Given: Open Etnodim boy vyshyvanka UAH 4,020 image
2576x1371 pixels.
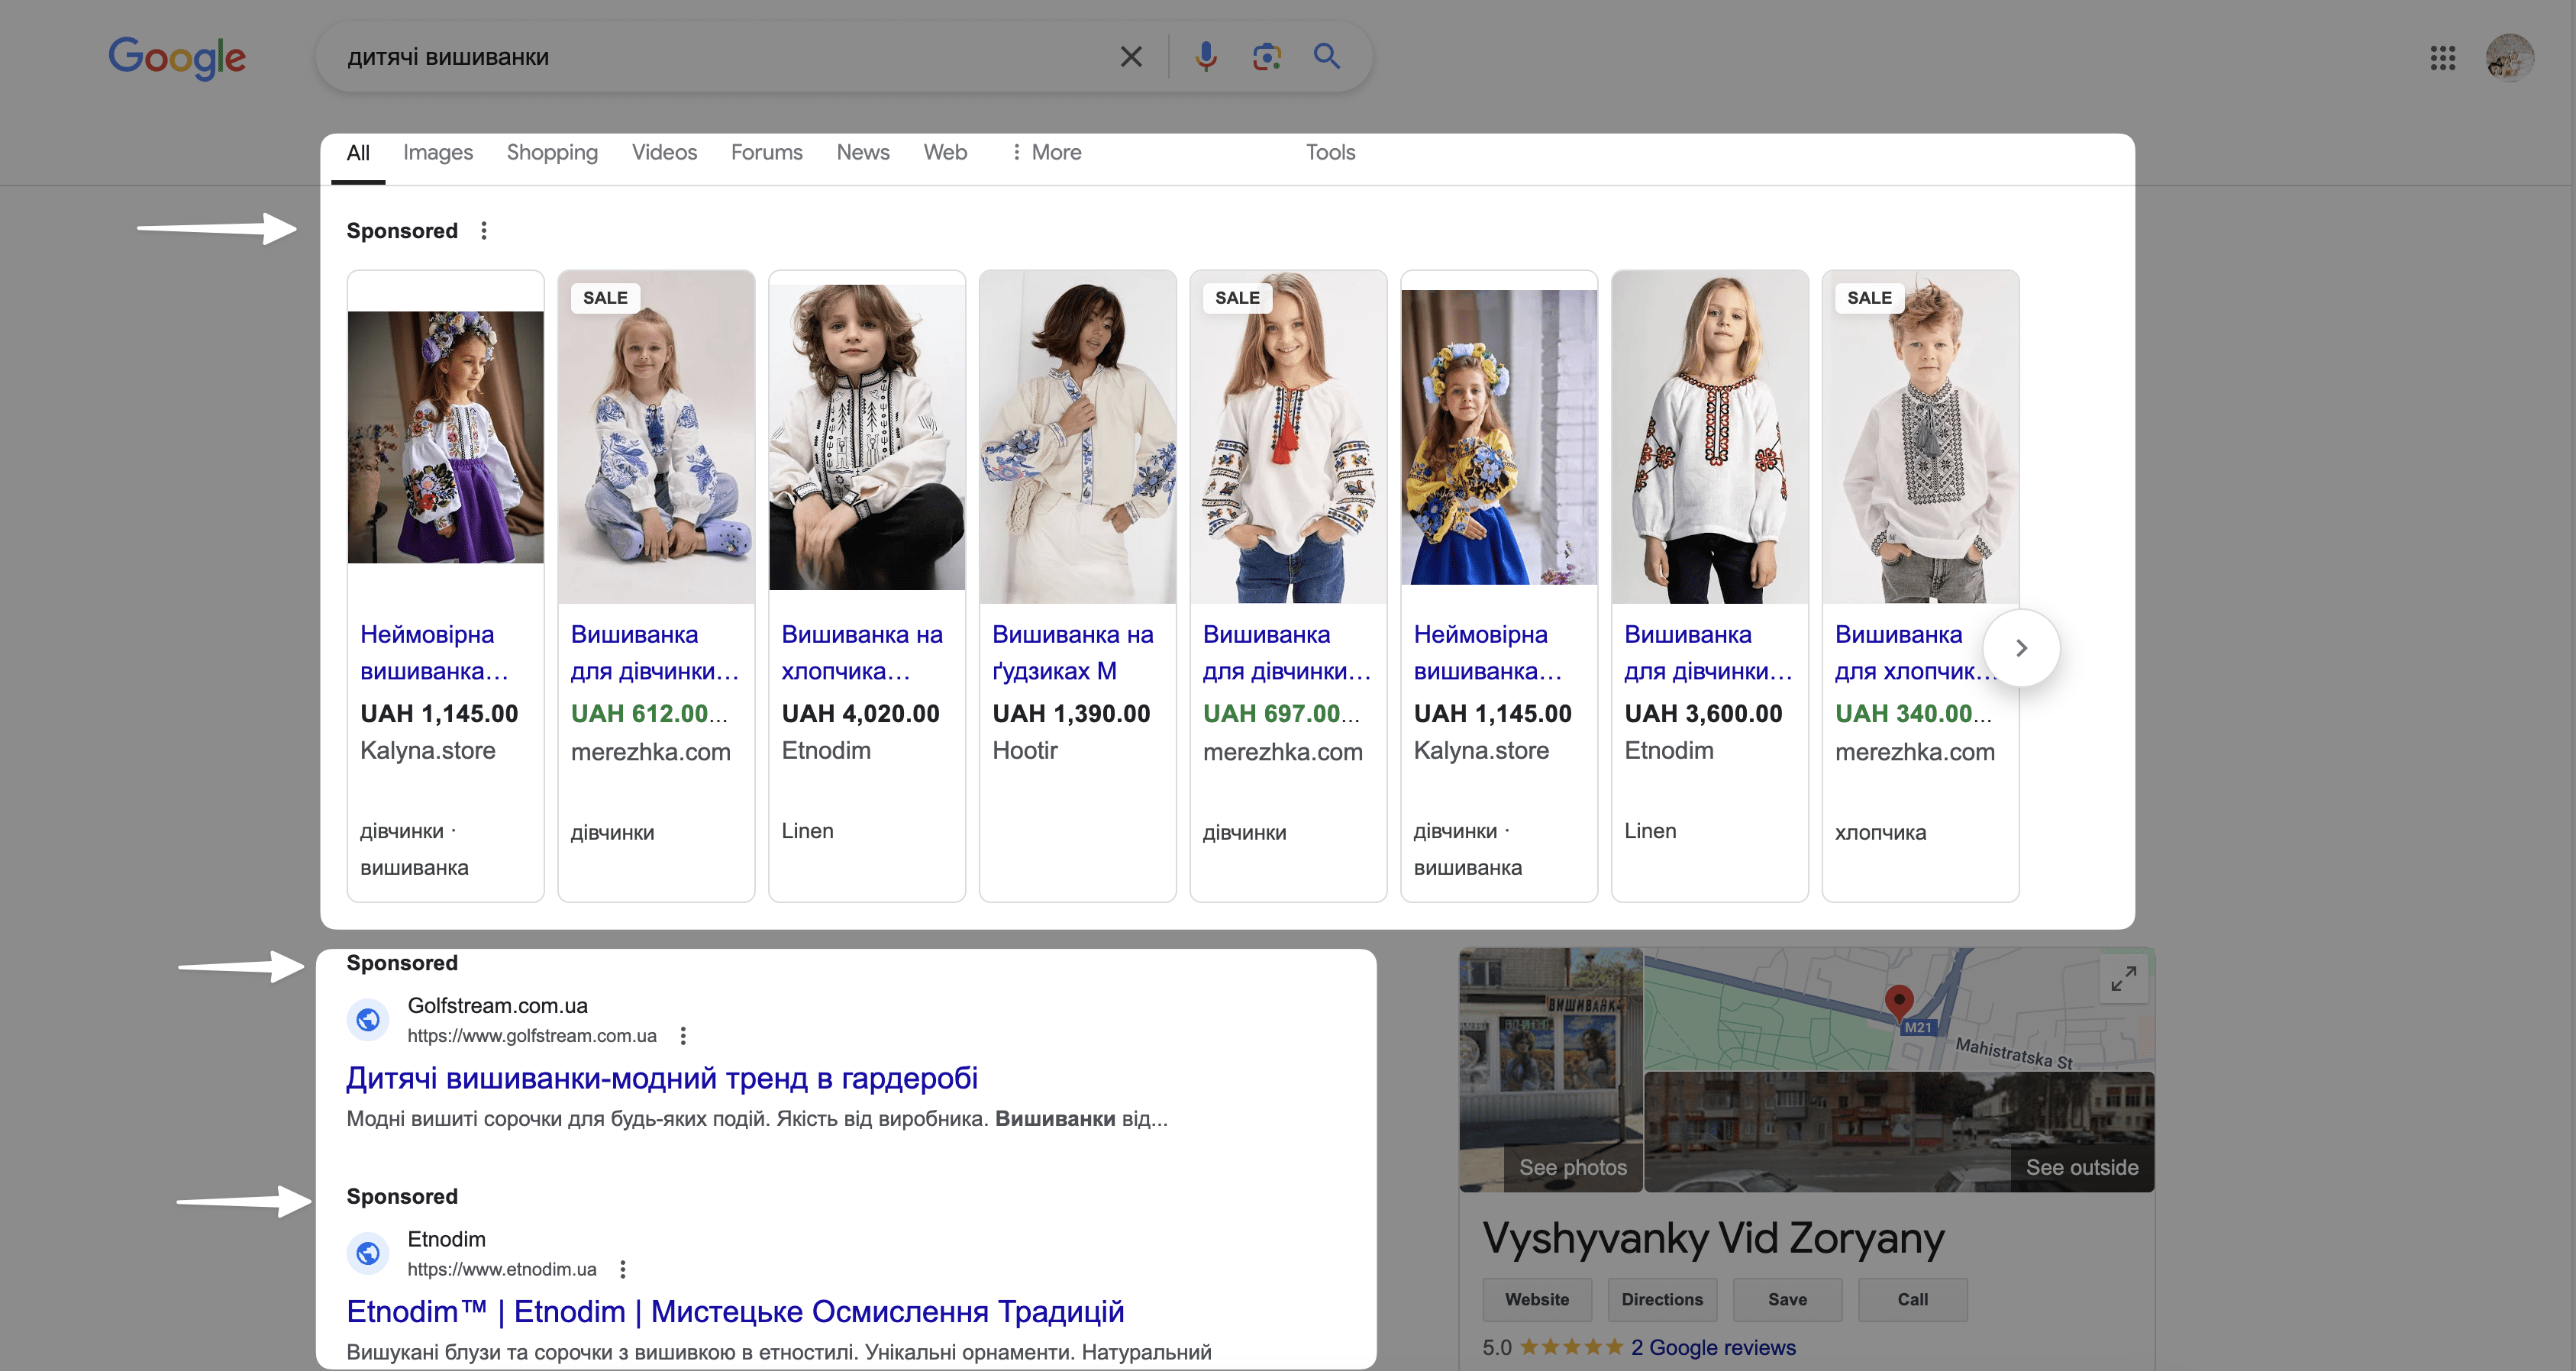Looking at the screenshot, I should [x=867, y=437].
